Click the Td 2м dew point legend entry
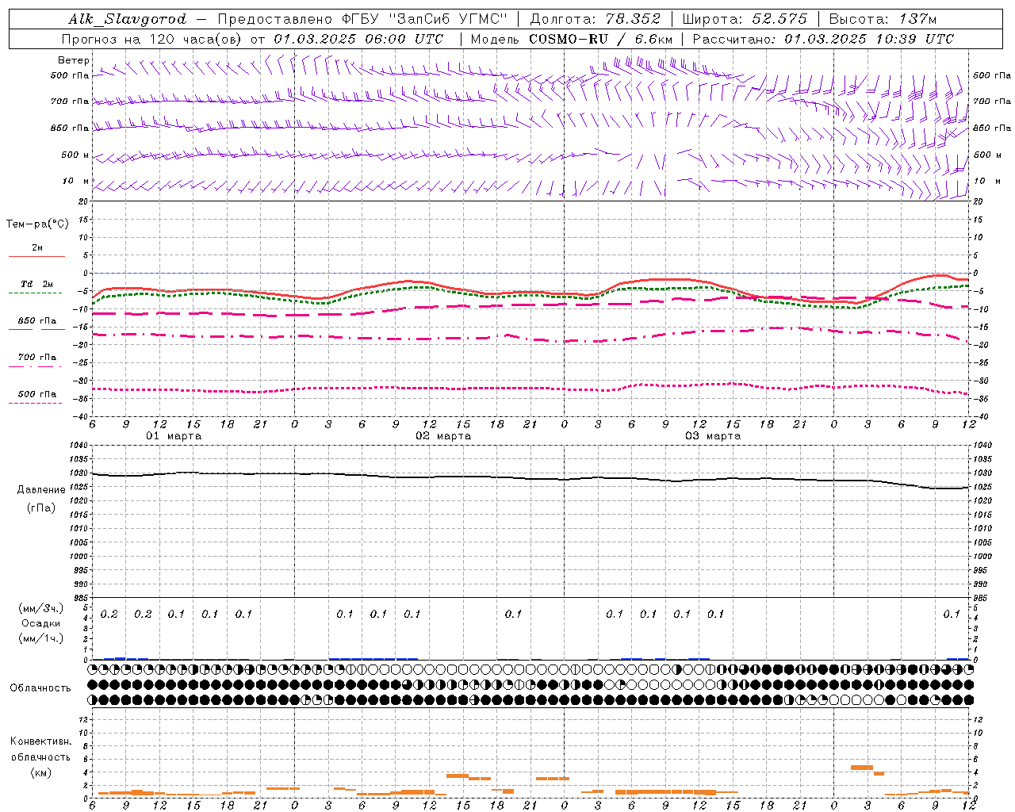This screenshot has height=812, width=1015. pos(37,284)
